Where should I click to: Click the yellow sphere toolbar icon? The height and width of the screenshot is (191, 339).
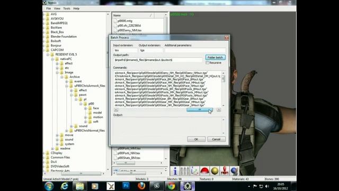tap(215, 171)
